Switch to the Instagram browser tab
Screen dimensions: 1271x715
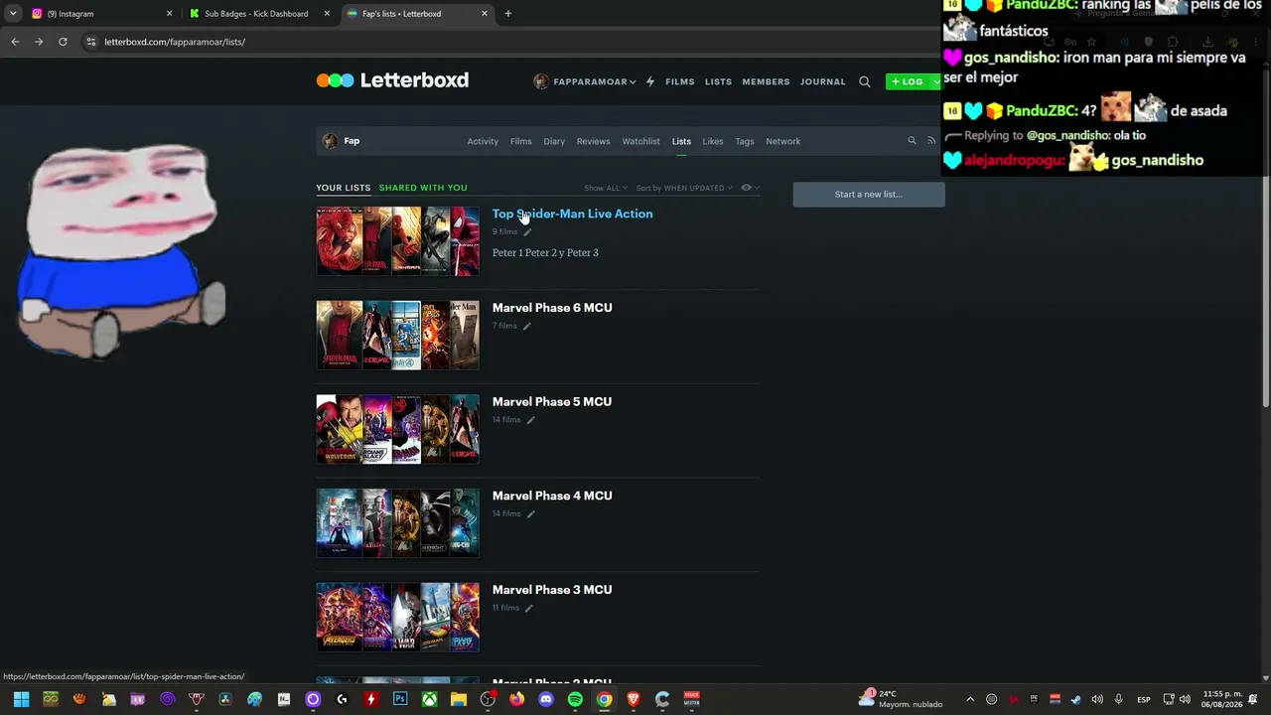(99, 14)
